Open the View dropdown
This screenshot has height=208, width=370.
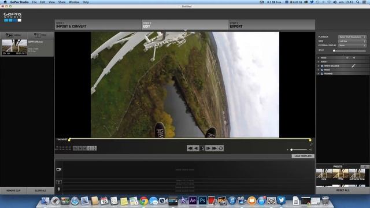click(352, 41)
